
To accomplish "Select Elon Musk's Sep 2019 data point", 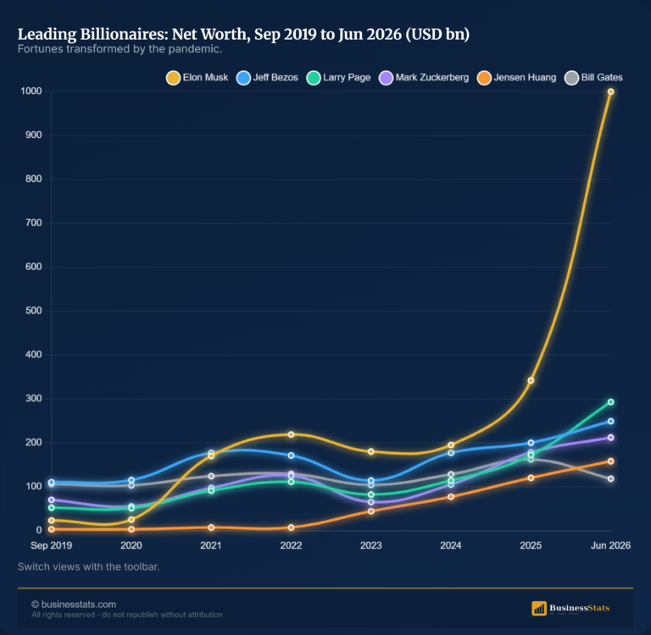I will pos(52,520).
